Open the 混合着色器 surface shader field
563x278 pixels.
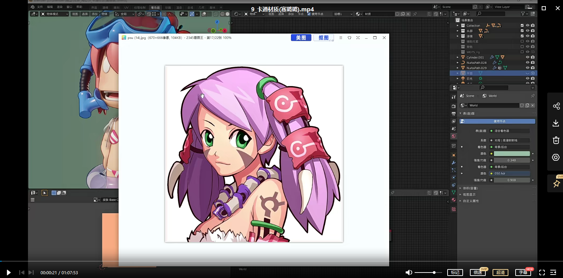510,131
